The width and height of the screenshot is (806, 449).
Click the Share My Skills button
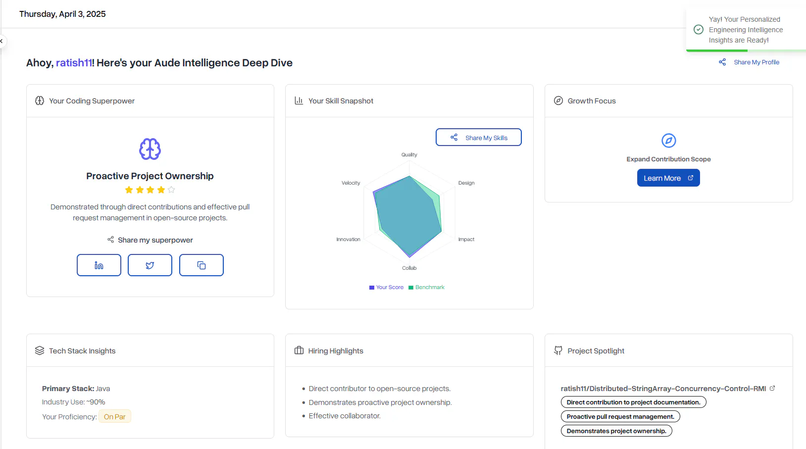tap(479, 138)
